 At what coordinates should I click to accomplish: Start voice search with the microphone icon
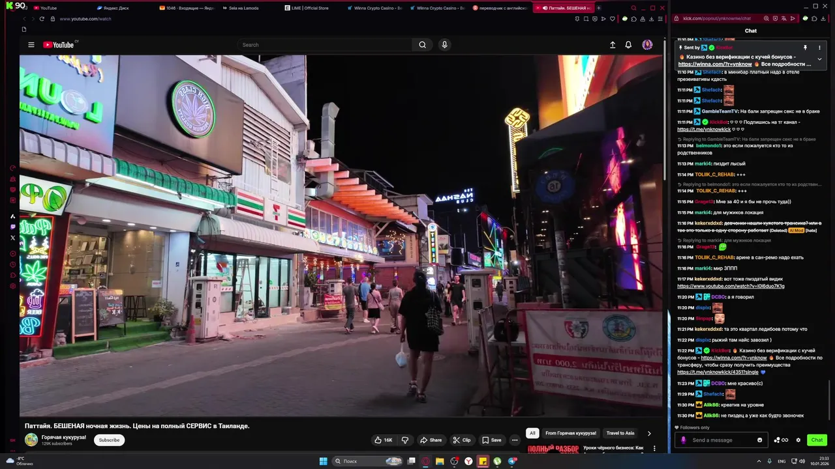(444, 45)
